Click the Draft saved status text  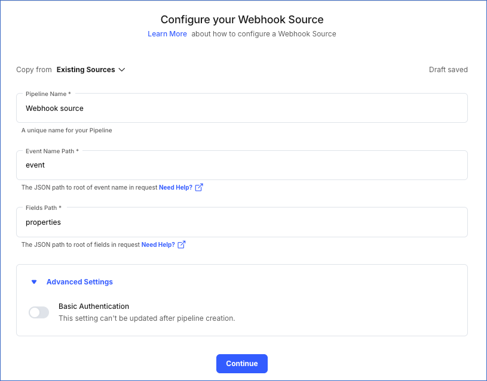point(448,70)
